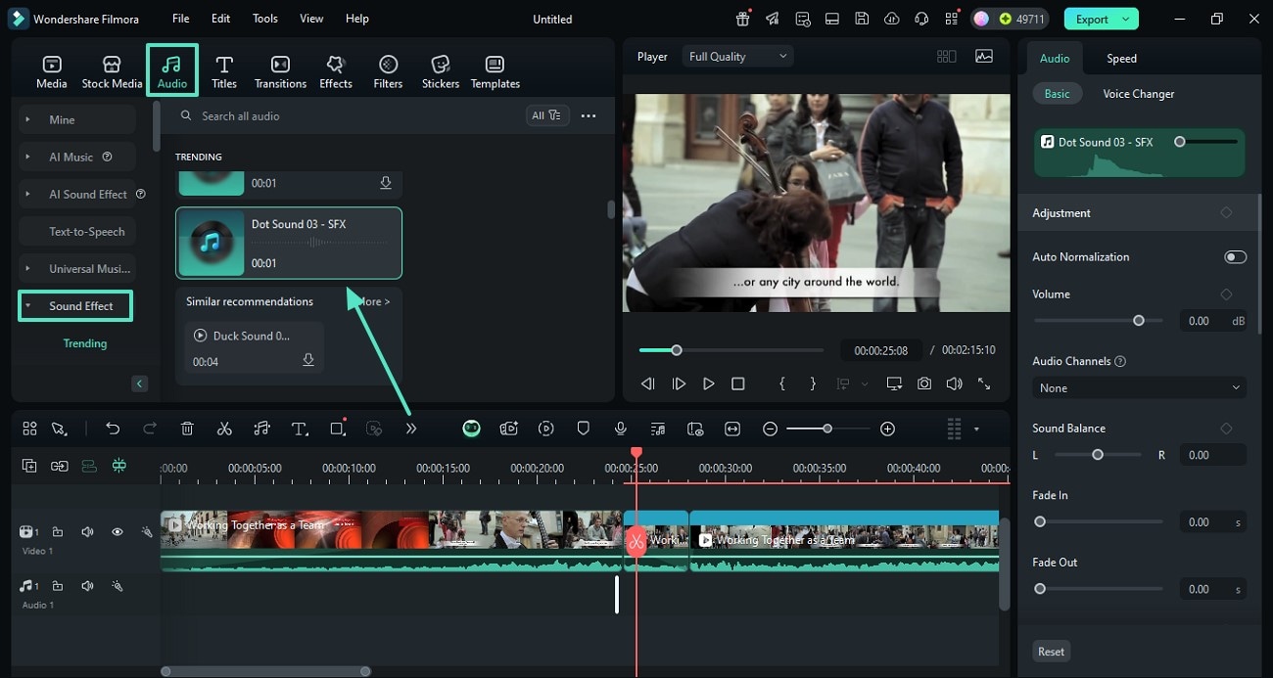Image resolution: width=1273 pixels, height=678 pixels.
Task: Click the Volume slider handle
Action: 1138,321
